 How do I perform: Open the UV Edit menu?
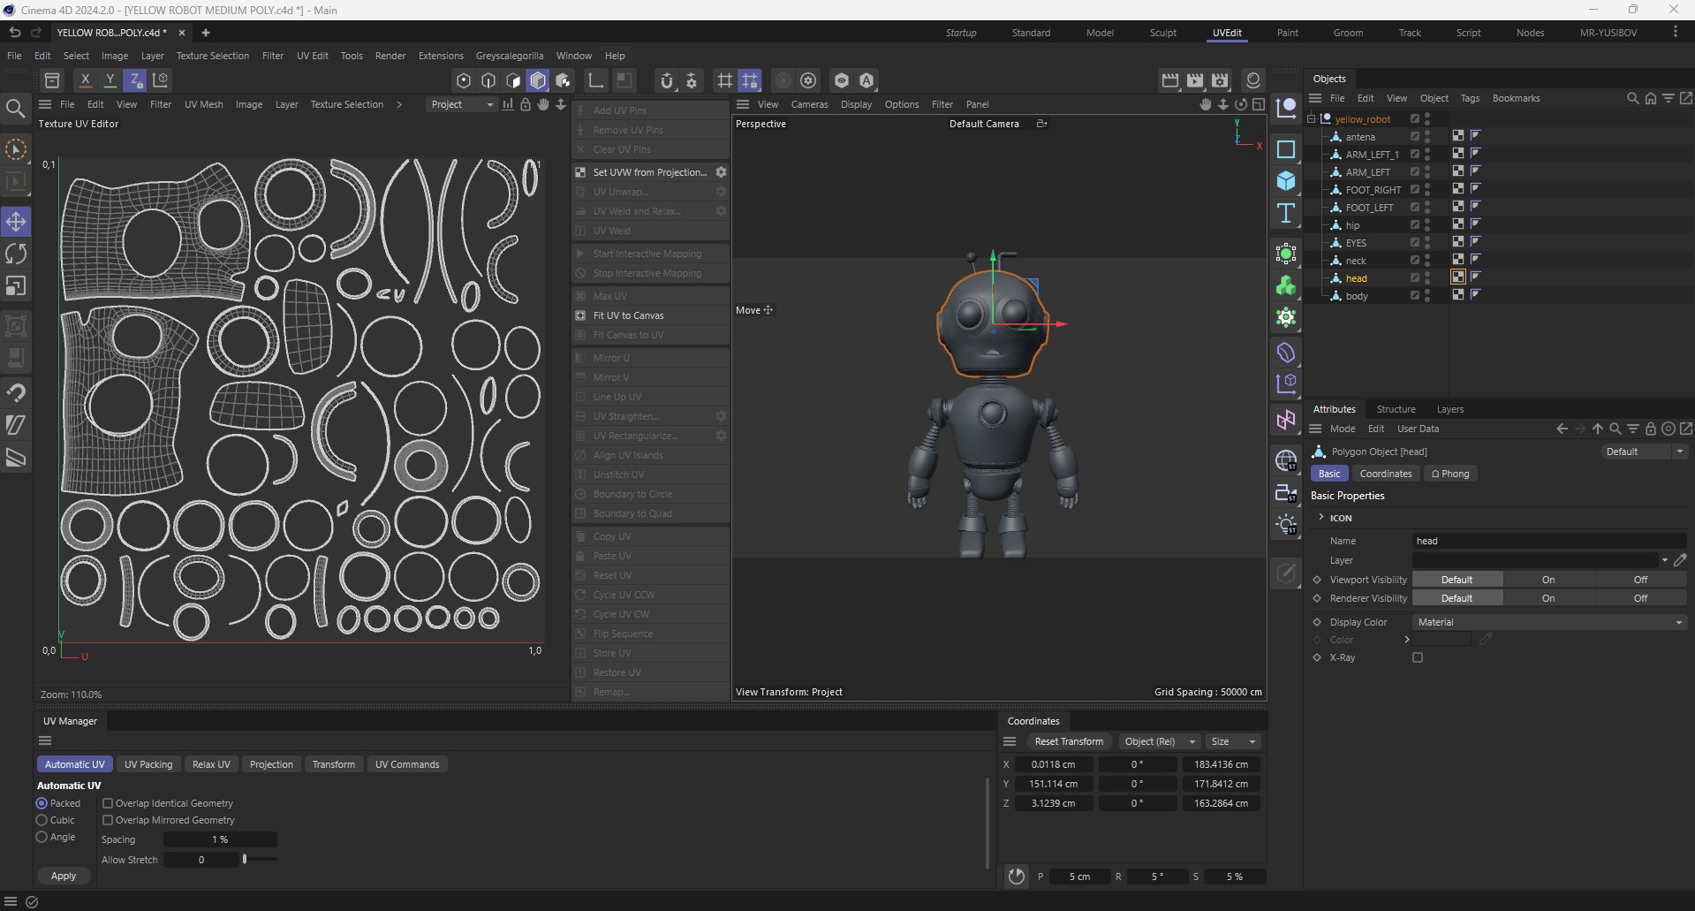pos(313,56)
